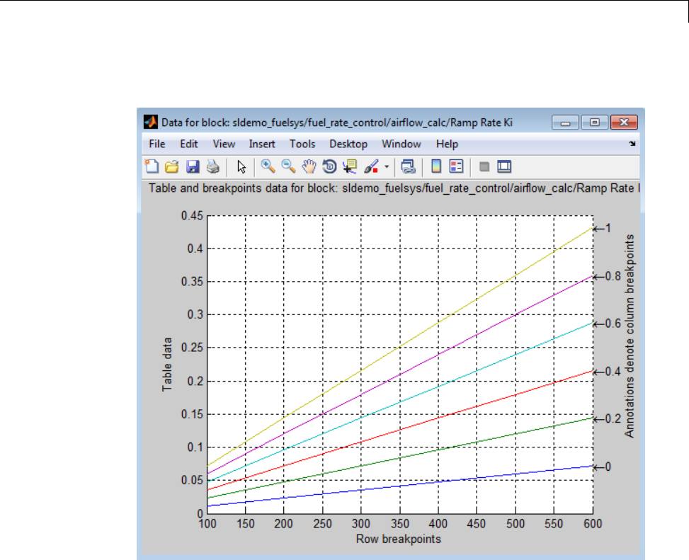Screen dimensions: 689x560
Task: Click the MATLAB logo in the title bar
Action: point(151,122)
